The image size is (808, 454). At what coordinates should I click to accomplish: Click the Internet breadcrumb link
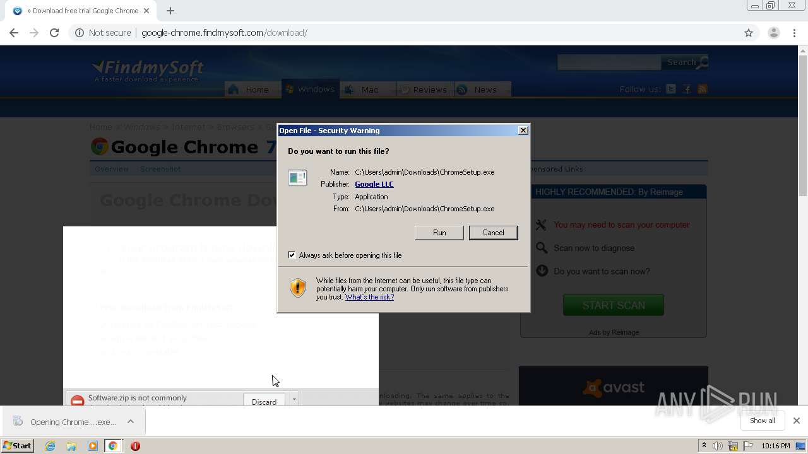point(188,127)
